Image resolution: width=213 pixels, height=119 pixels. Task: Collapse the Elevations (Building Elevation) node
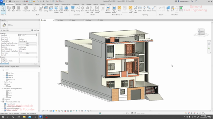[3, 89]
